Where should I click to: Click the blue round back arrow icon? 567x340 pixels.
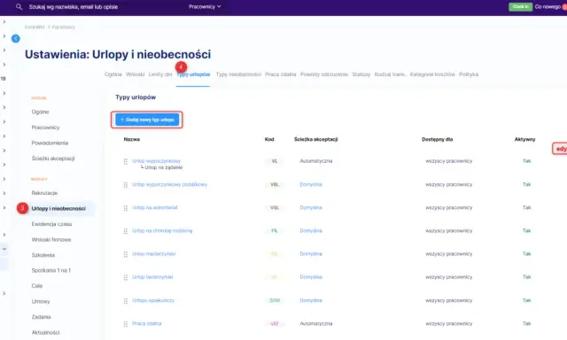tap(16, 38)
